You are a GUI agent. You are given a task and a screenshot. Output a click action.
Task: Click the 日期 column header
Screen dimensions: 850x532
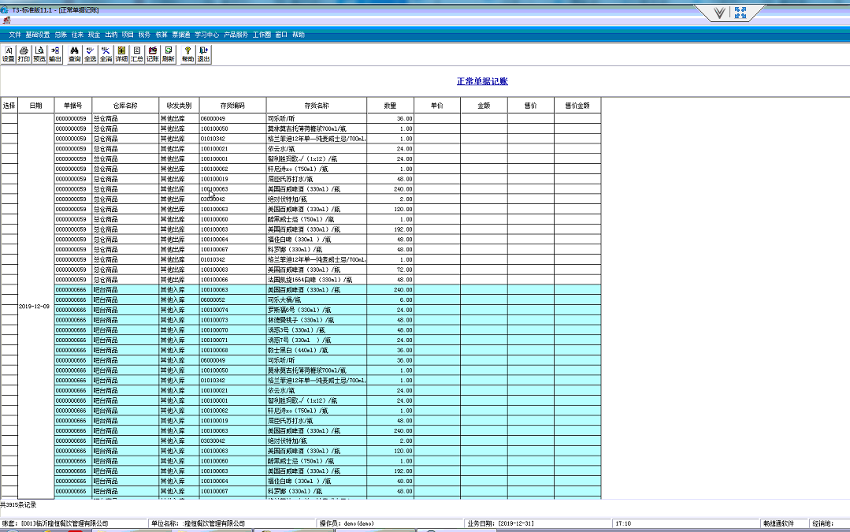35,105
